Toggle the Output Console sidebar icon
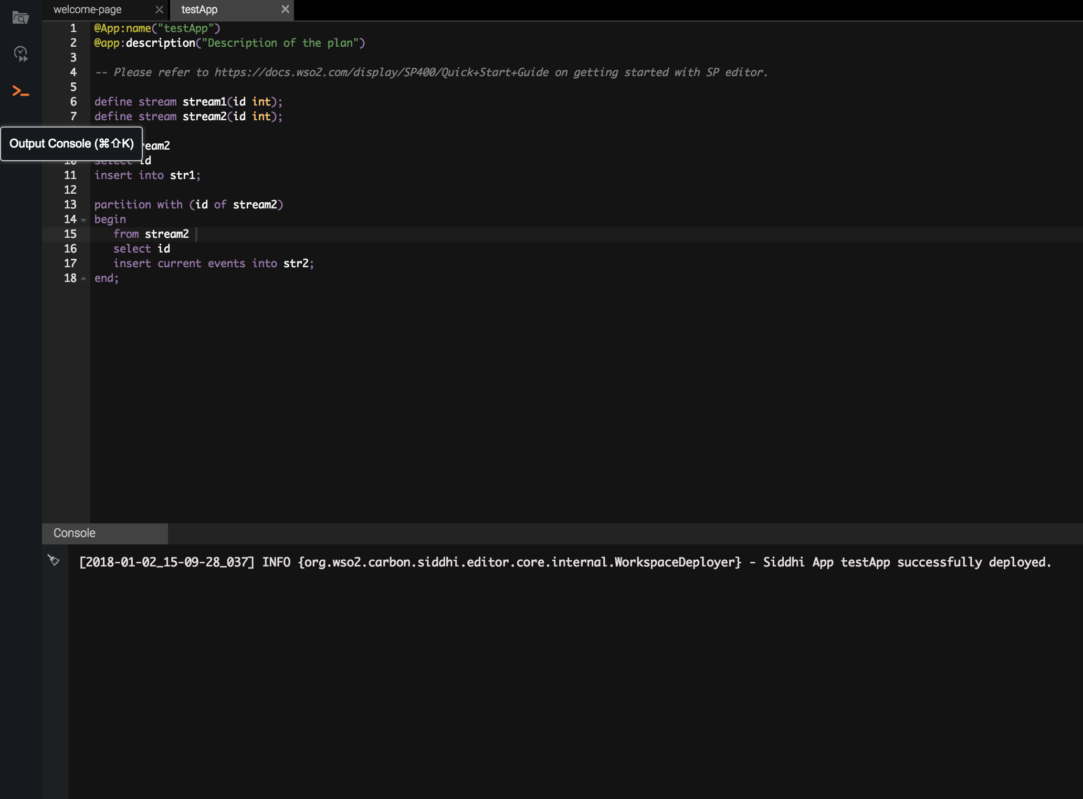The height and width of the screenshot is (799, 1083). [x=20, y=91]
